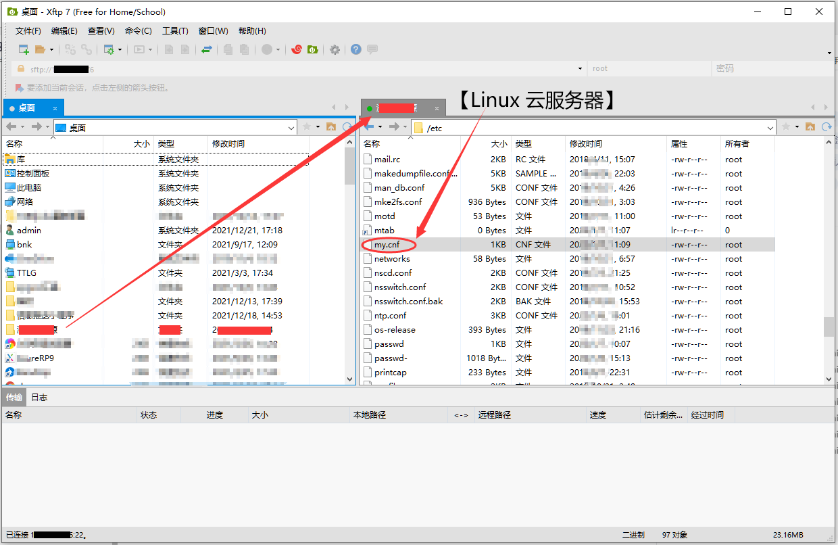Sort remote files by 修改时间 column
The image size is (838, 545).
pos(616,143)
